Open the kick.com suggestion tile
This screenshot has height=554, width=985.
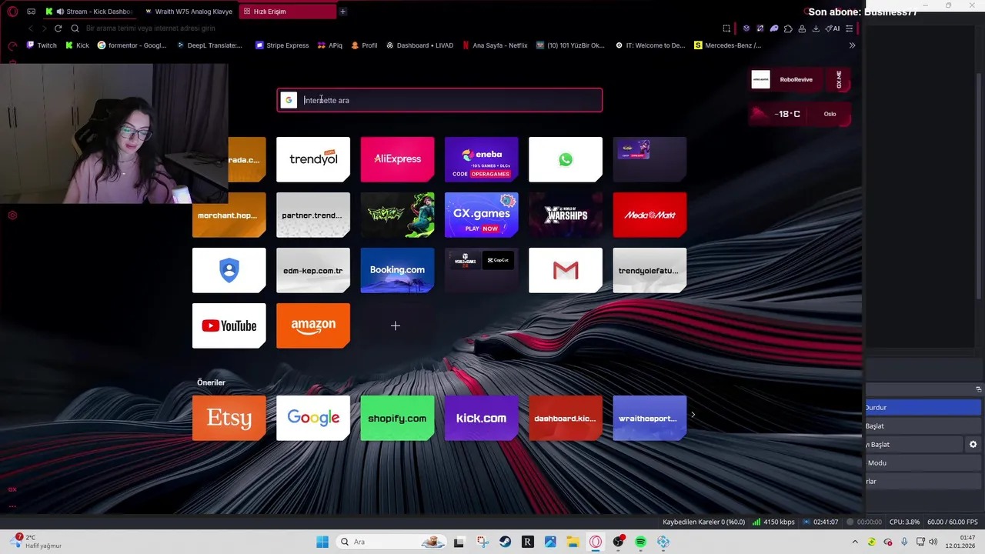[482, 418]
